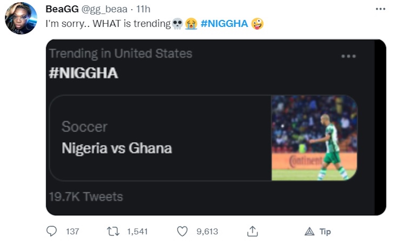Click the skull emoji in the tweet
This screenshot has height=243, width=396.
coord(177,24)
